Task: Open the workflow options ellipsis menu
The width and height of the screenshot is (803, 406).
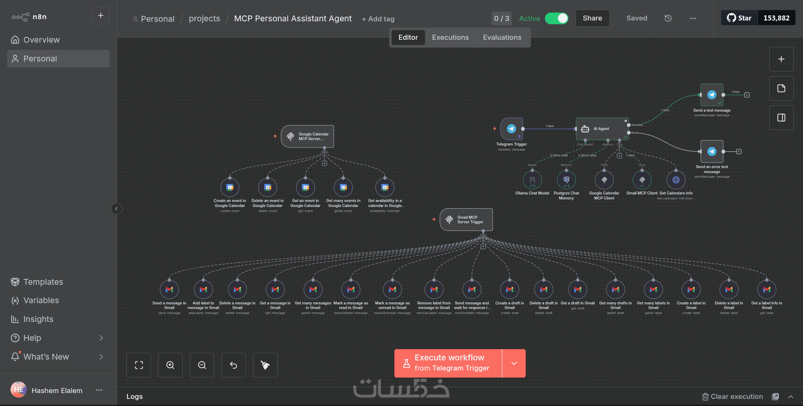Action: pos(693,18)
